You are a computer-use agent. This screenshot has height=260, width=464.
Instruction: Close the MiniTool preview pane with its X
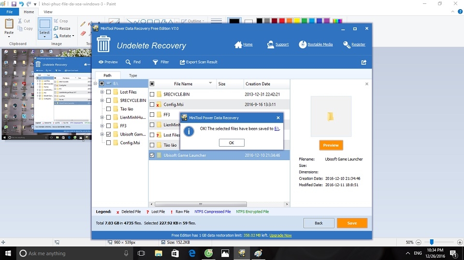pyautogui.click(x=367, y=84)
